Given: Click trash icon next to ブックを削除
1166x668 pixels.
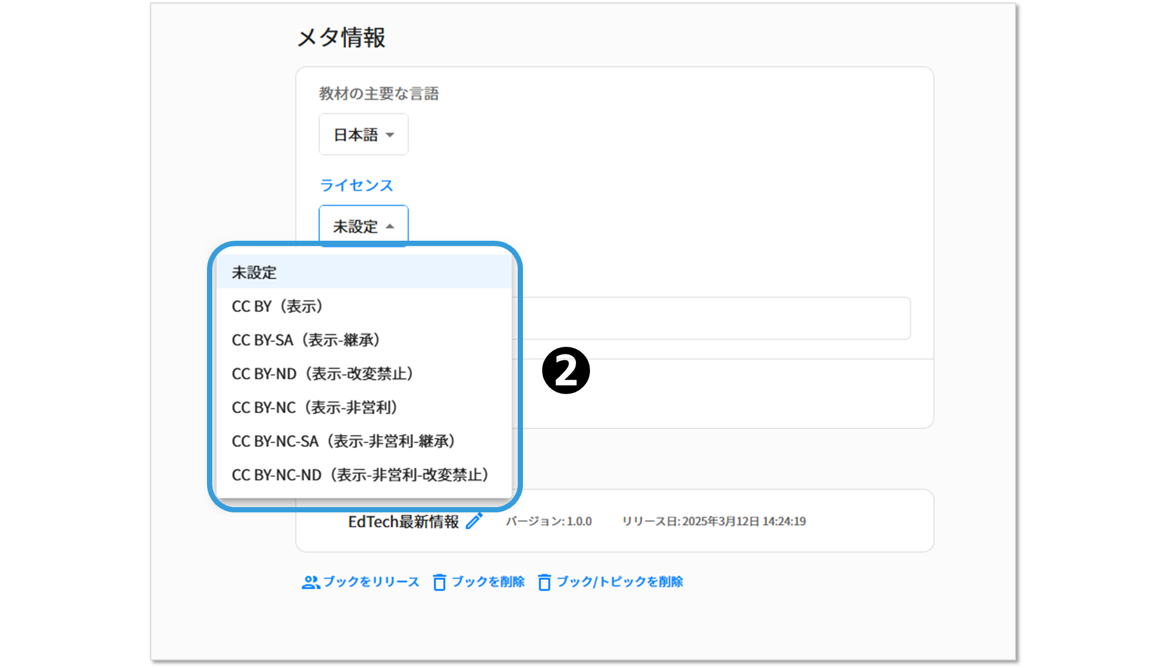Looking at the screenshot, I should pos(440,582).
